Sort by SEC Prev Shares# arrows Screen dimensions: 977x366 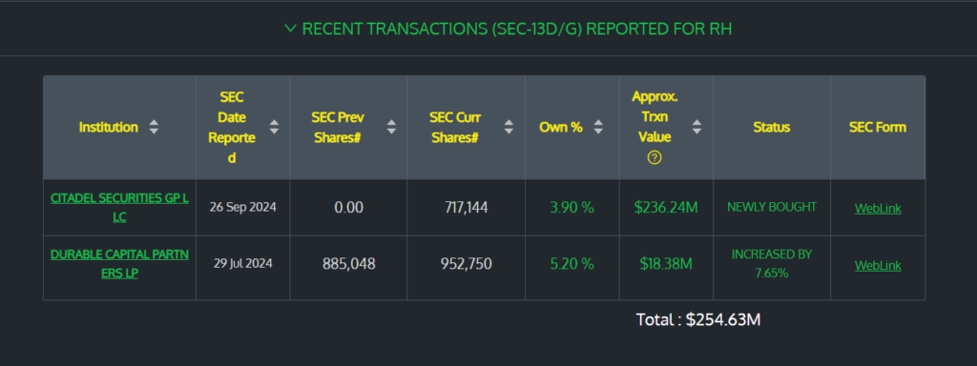(x=391, y=128)
